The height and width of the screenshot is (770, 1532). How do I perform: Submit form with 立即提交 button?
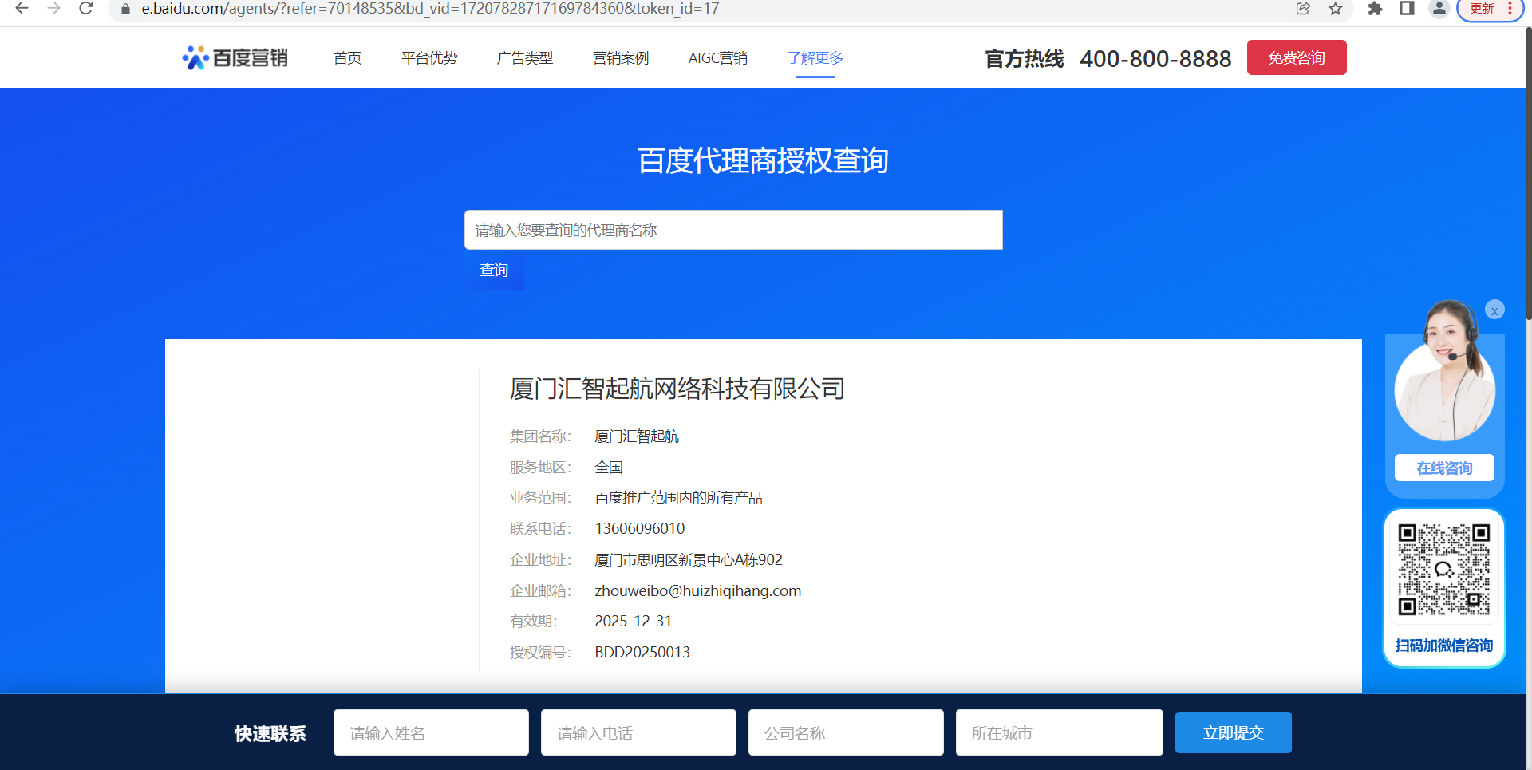pyautogui.click(x=1233, y=732)
